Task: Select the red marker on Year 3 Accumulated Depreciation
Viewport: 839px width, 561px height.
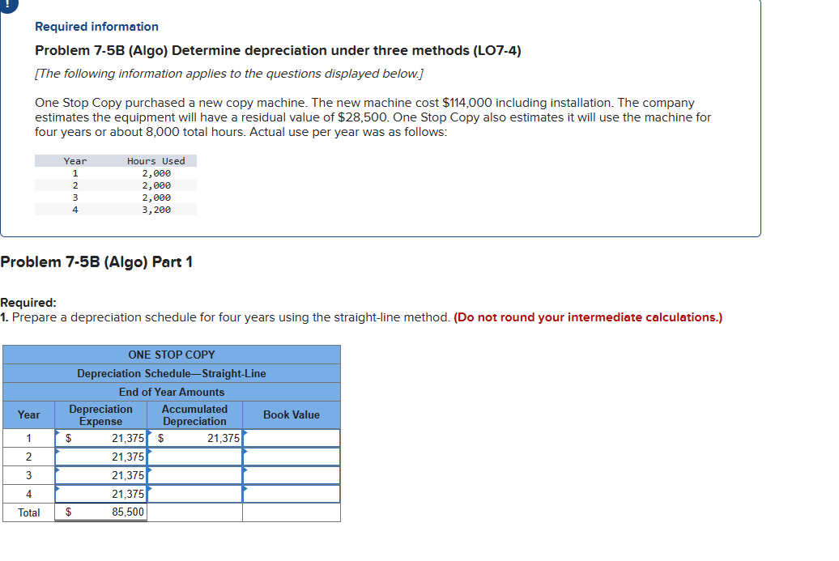Action: tap(151, 470)
